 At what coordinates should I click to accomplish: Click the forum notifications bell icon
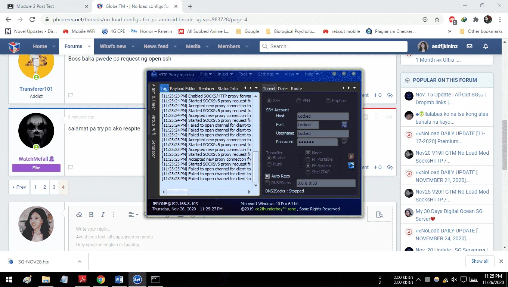click(486, 46)
